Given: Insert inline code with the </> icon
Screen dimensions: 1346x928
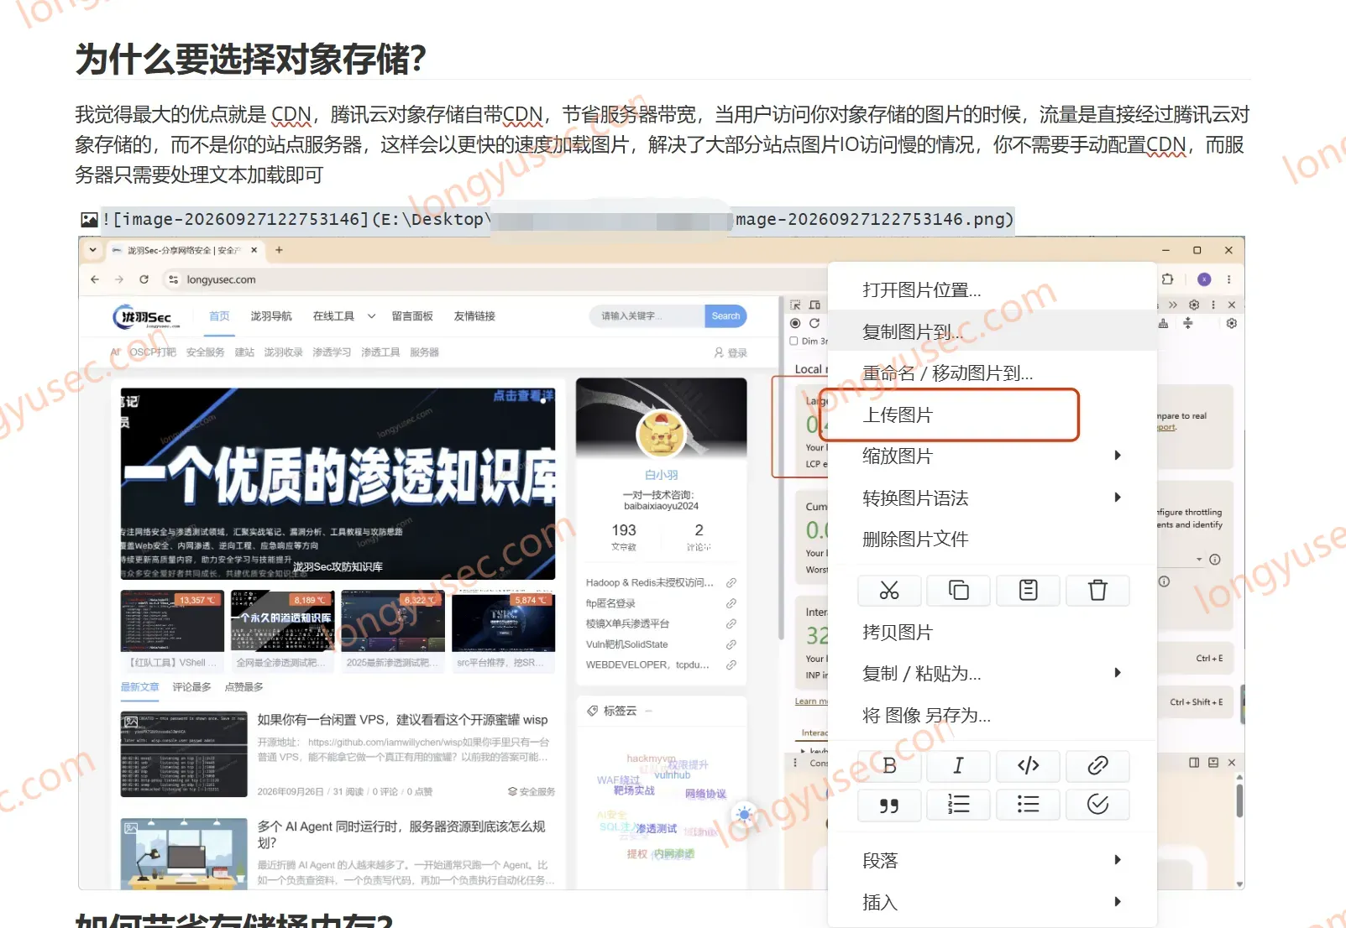Looking at the screenshot, I should (x=1028, y=765).
